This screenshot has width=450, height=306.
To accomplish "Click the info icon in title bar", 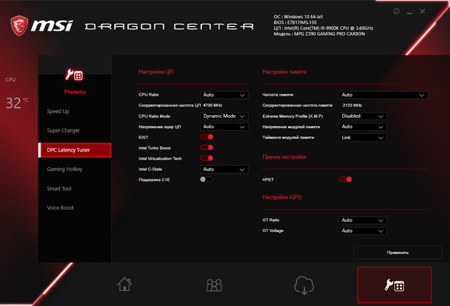I will pyautogui.click(x=396, y=11).
